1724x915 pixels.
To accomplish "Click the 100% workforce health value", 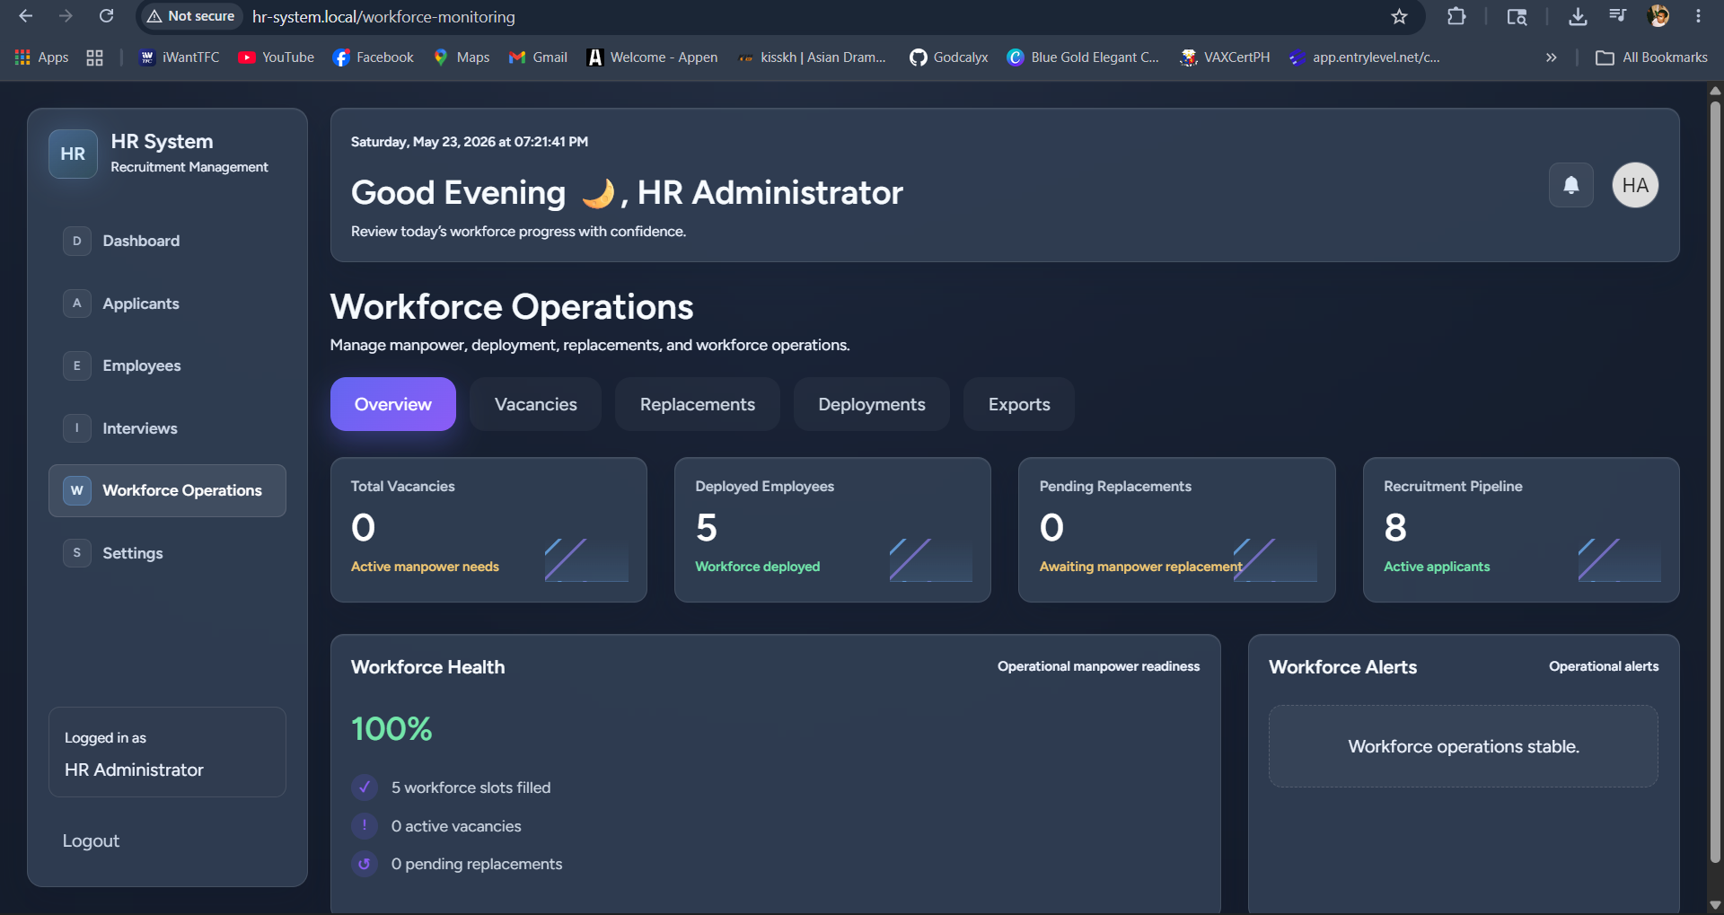I will [391, 728].
